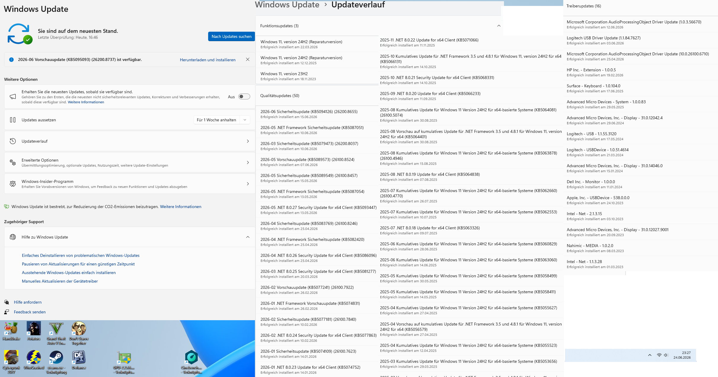Click the Hilfe anfordern headset icon

pos(7,302)
